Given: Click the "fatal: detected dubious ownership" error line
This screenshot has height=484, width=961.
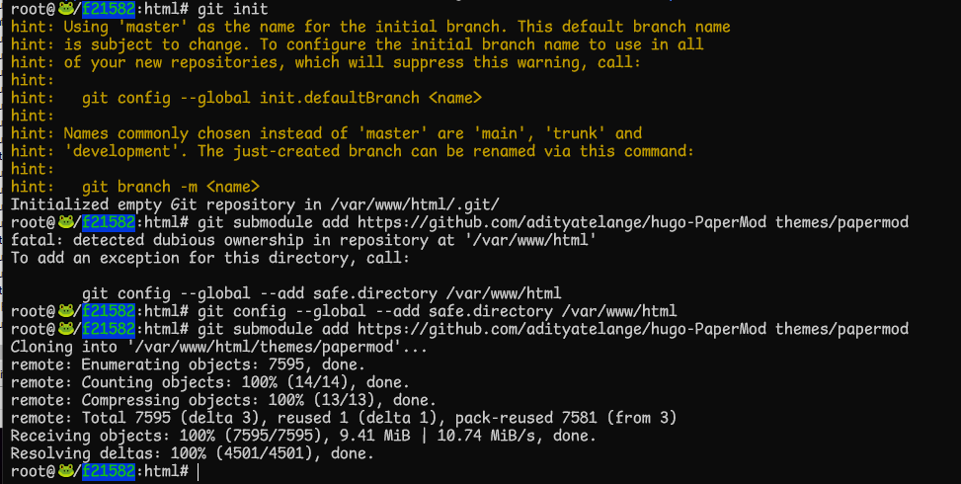Looking at the screenshot, I should pyautogui.click(x=303, y=240).
